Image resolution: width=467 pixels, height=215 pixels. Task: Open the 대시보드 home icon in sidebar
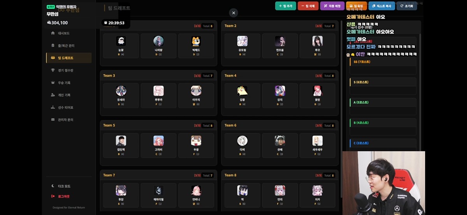coord(53,33)
